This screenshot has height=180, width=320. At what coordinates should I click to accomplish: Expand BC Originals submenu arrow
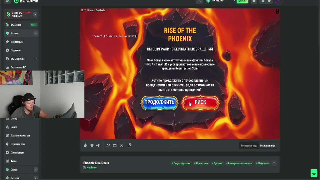pos(36,59)
